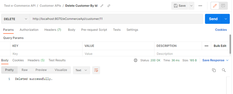Click Save Response link
Image resolution: width=233 pixels, height=94 pixels.
(x=213, y=60)
